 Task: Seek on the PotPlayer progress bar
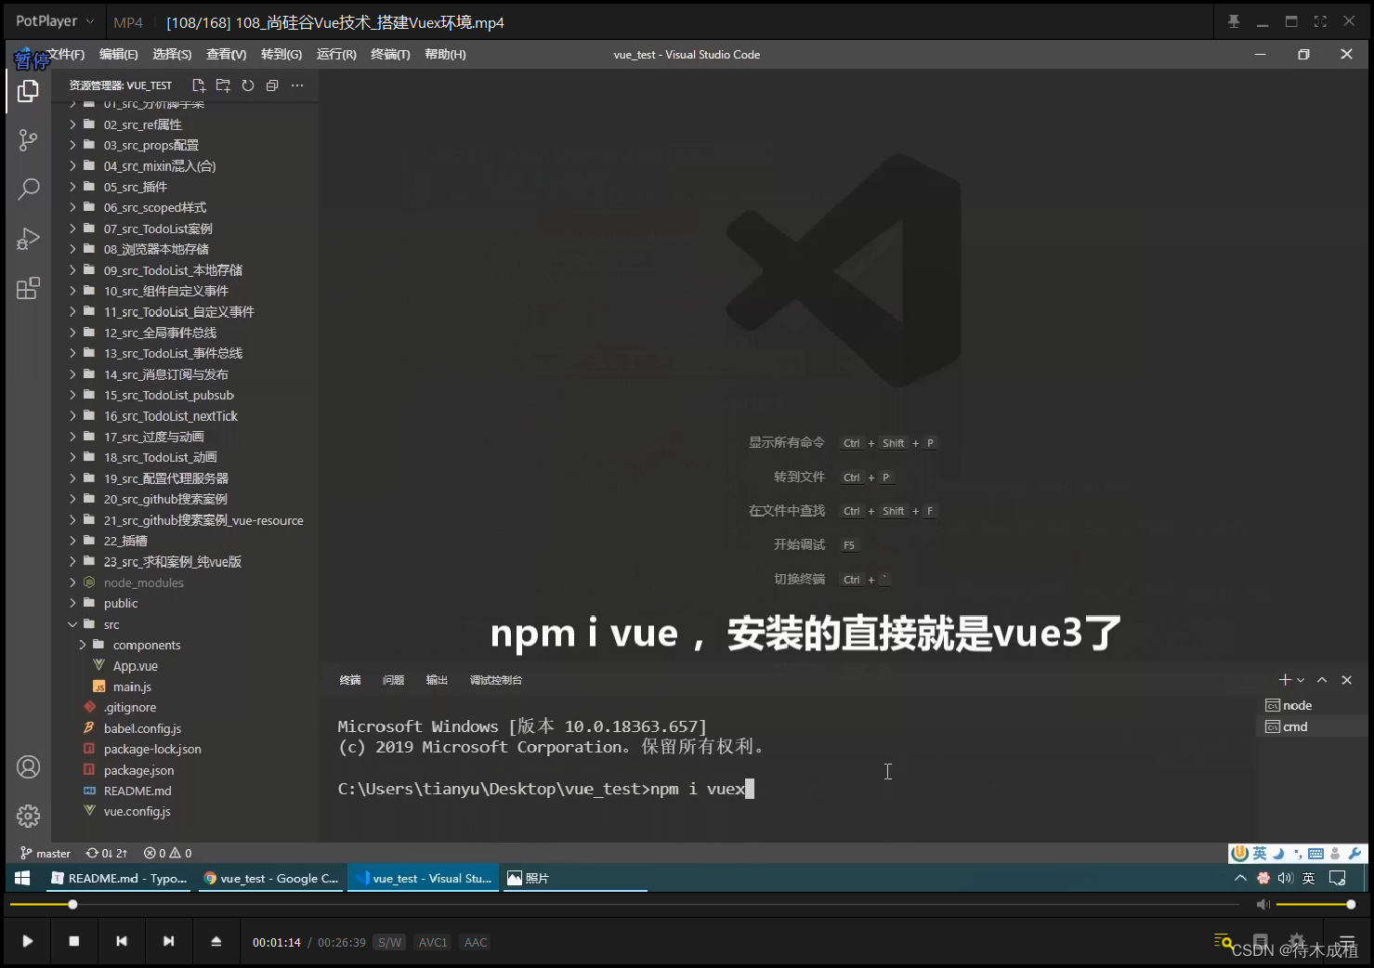point(624,904)
